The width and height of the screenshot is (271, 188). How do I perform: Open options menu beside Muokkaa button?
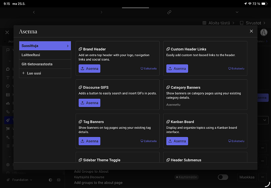262,177
